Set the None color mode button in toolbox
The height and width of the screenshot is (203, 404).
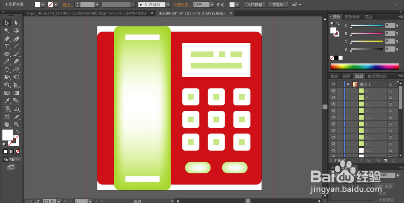click(x=18, y=151)
